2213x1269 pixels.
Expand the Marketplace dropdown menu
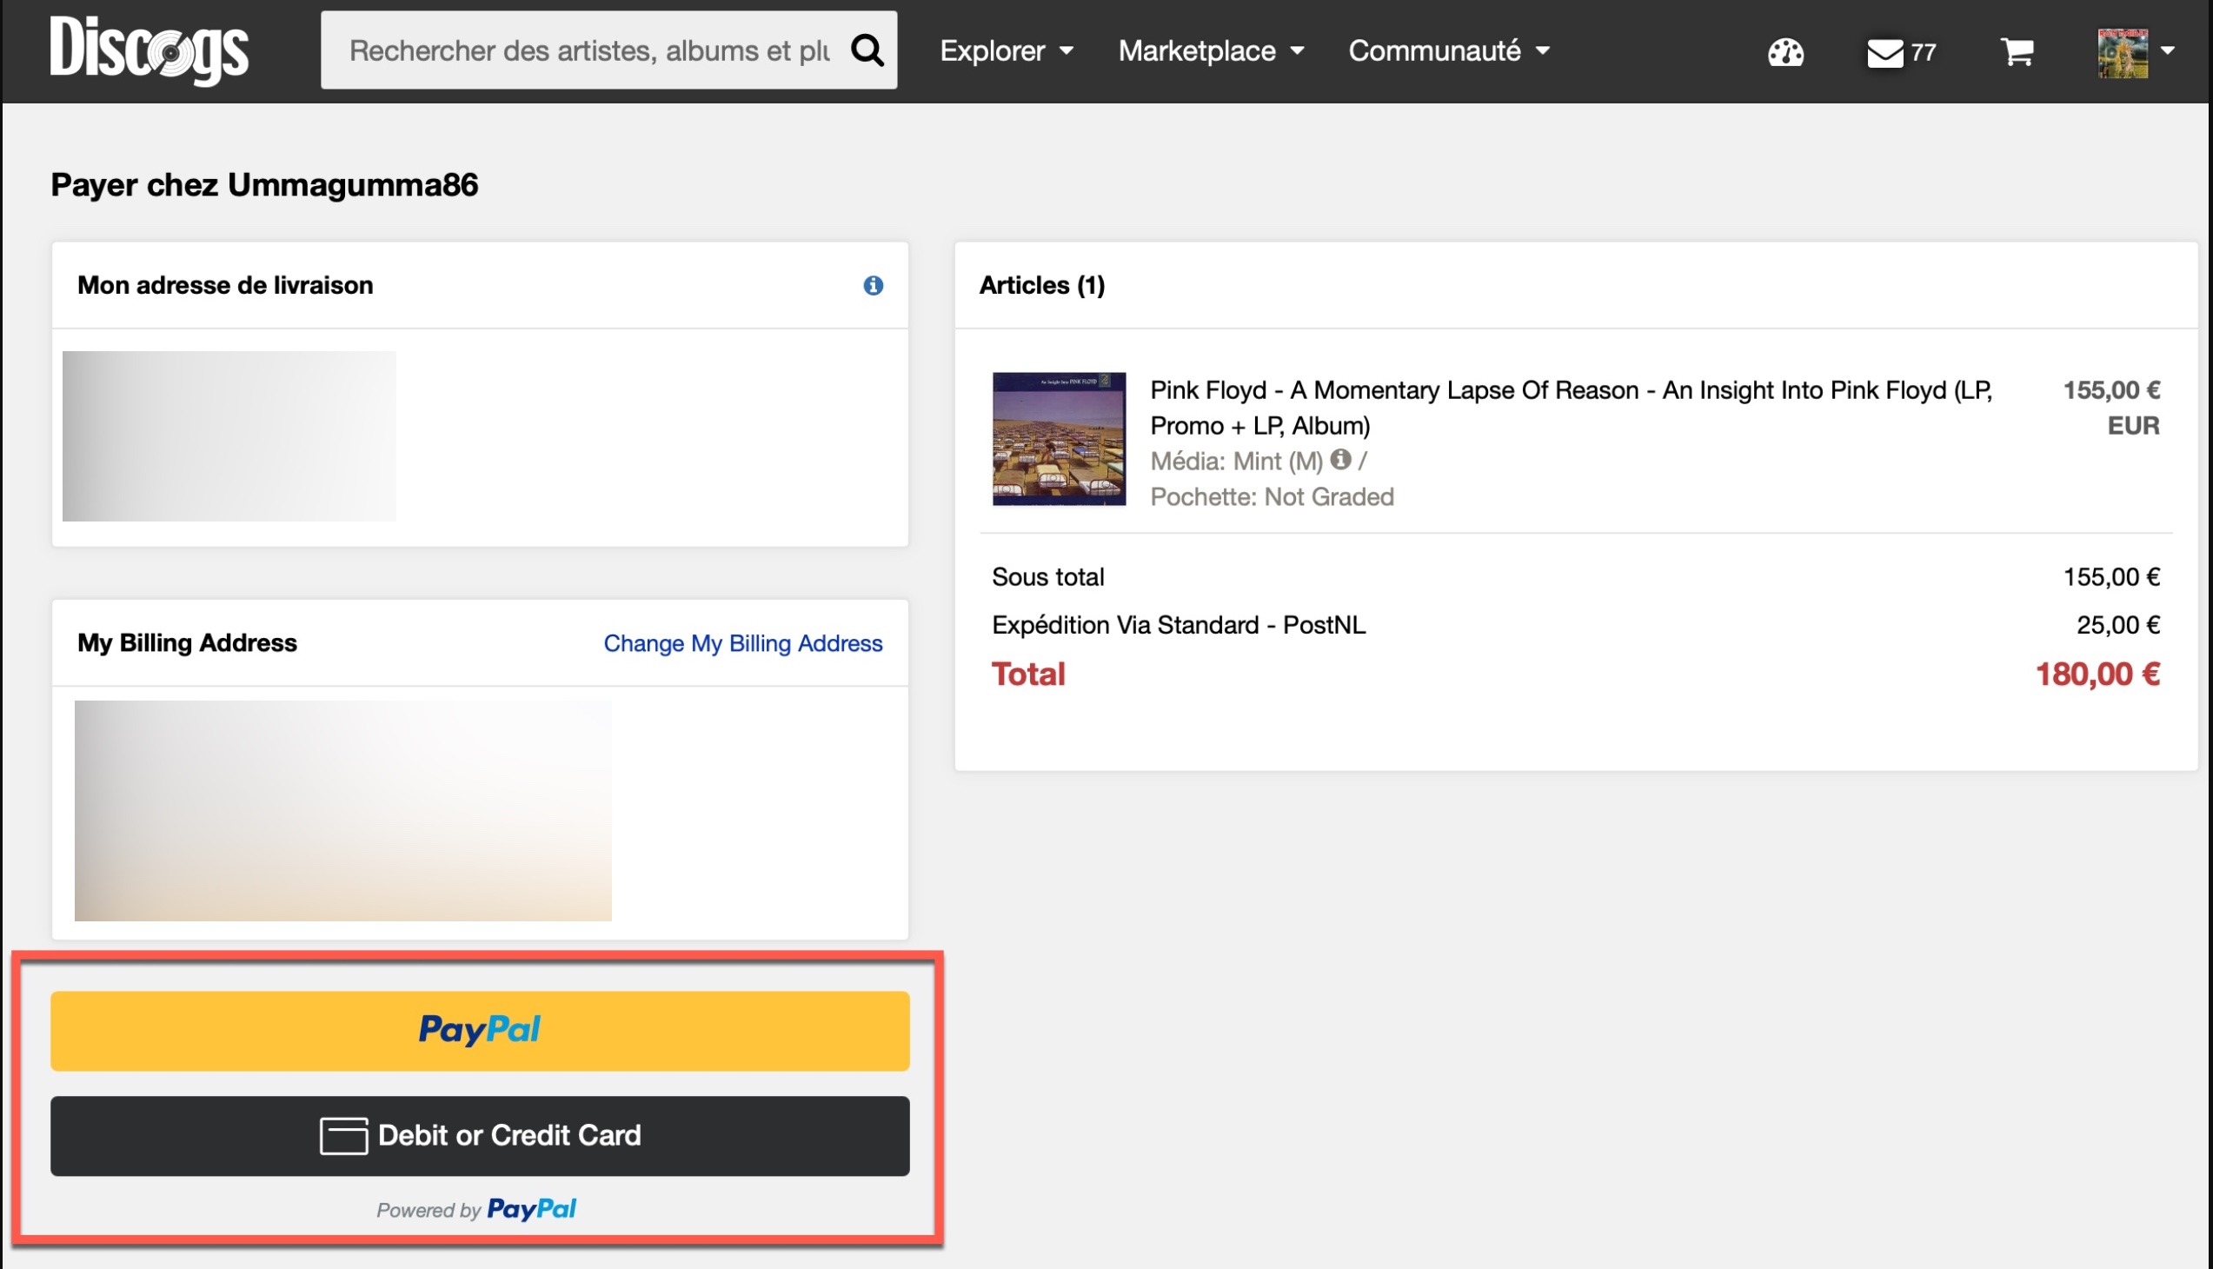pyautogui.click(x=1211, y=50)
